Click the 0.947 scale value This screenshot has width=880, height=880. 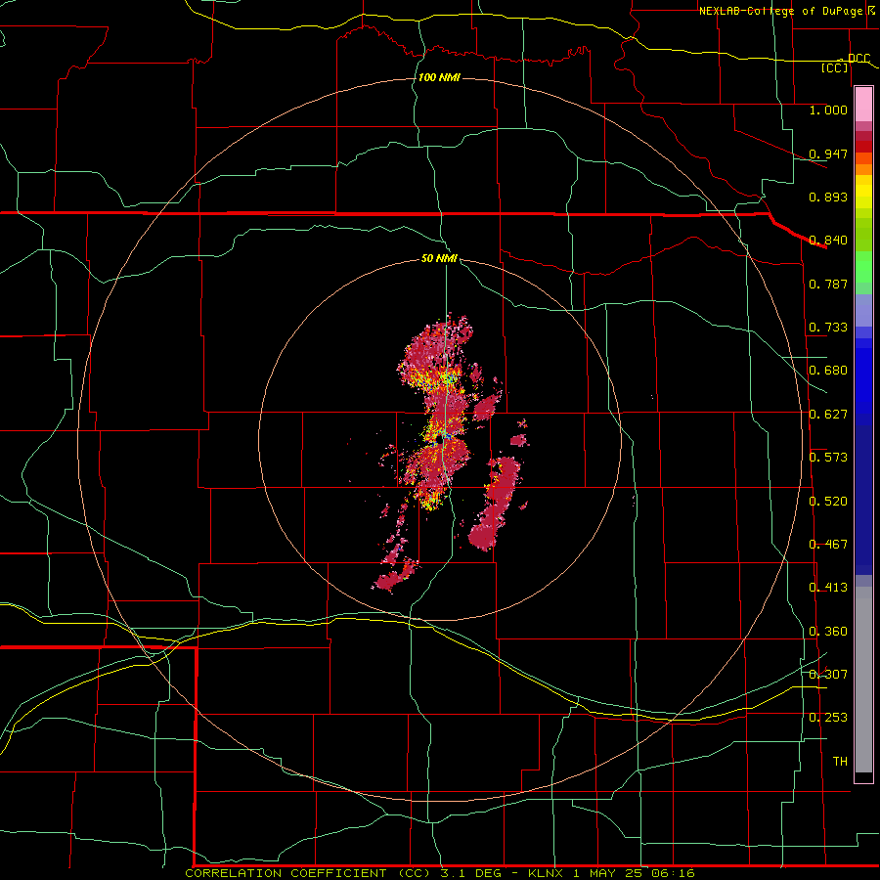coord(828,154)
